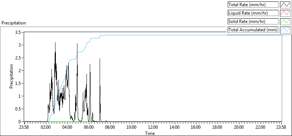Select the Total Accumulated (mm) legend label
Screen dimensions: 292x136
(x=253, y=30)
